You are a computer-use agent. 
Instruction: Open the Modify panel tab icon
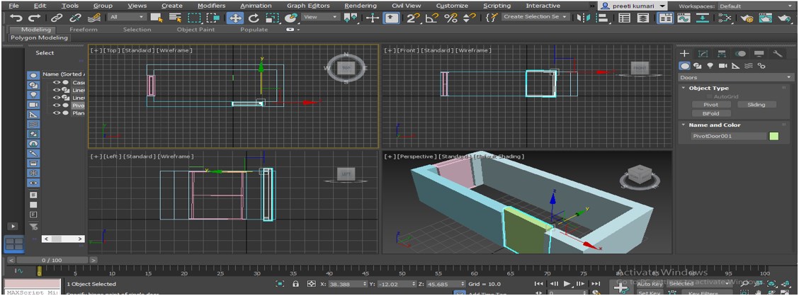703,54
